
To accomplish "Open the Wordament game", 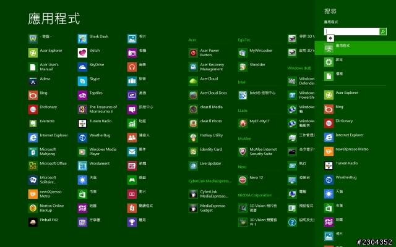I will tap(93, 166).
